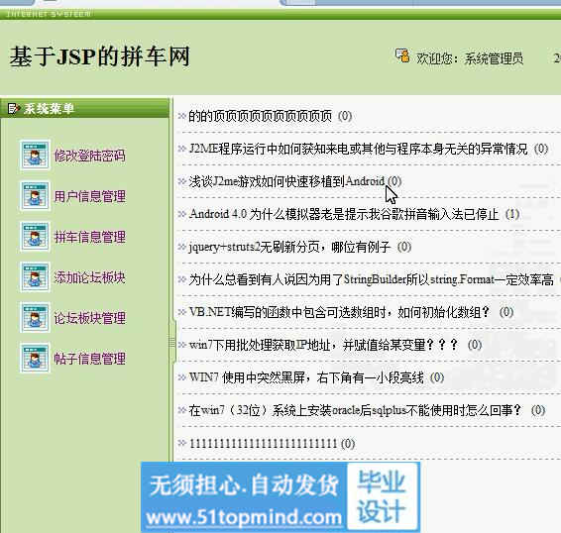Open the Android 4.0 模拟器 post

point(344,214)
